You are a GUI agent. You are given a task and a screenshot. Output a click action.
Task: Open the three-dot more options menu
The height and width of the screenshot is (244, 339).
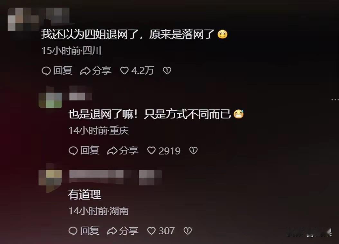(335, 100)
